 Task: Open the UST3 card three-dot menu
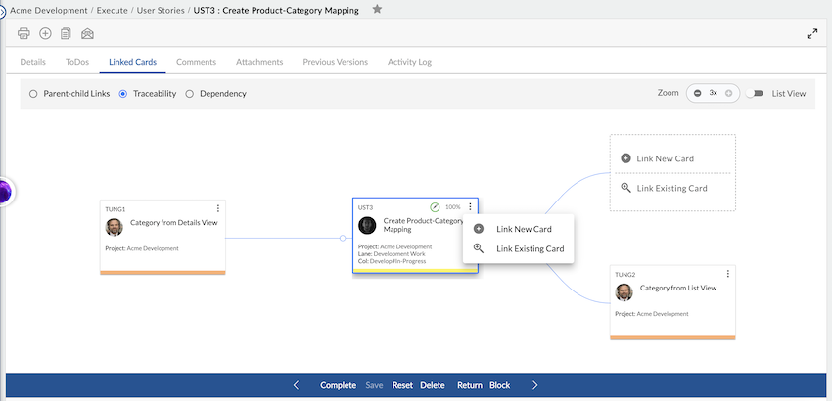pyautogui.click(x=470, y=206)
